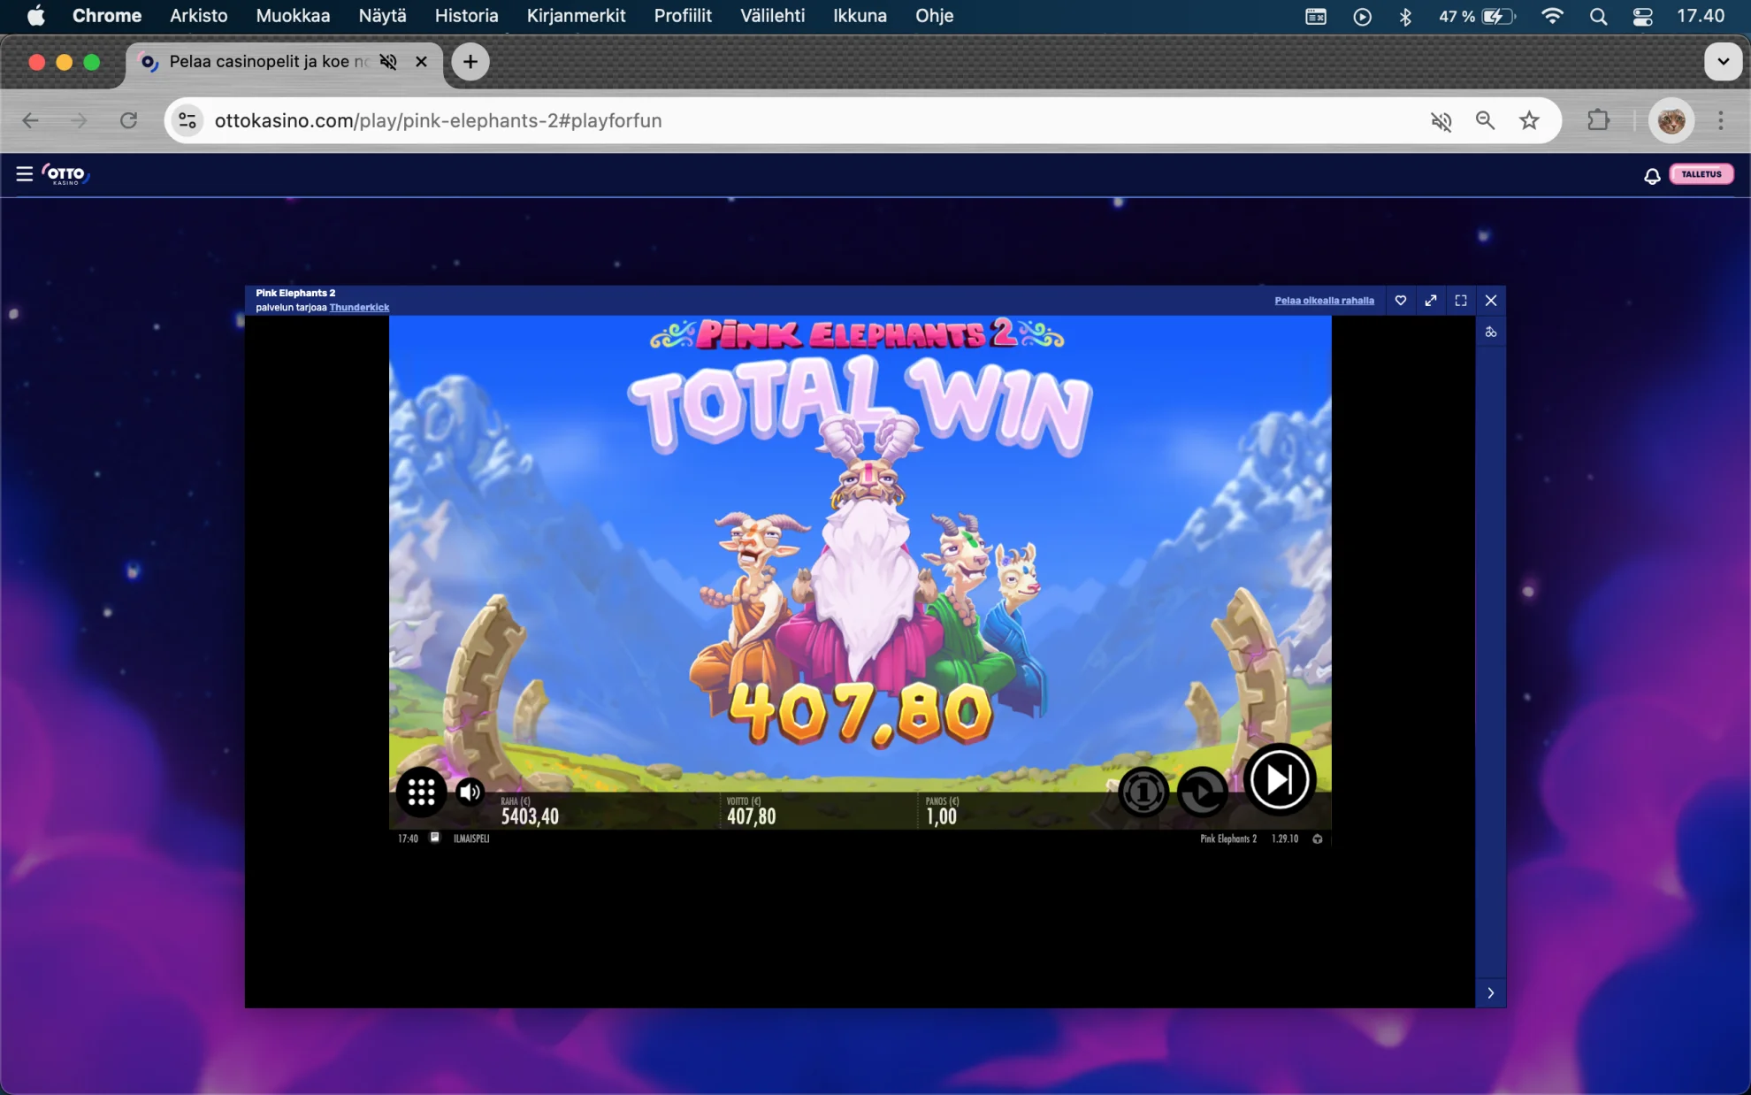Open a new browser tab
Image resolution: width=1751 pixels, height=1095 pixels.
tap(470, 62)
